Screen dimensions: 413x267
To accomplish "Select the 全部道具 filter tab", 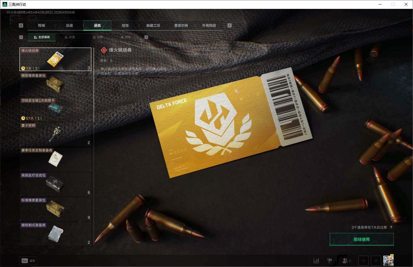I will [42, 37].
